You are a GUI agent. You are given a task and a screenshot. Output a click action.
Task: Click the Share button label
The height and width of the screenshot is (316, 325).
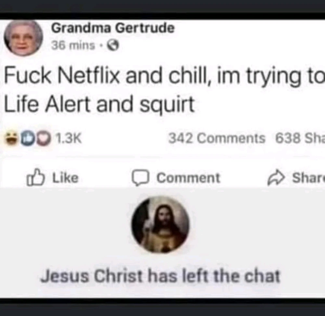[x=308, y=178]
